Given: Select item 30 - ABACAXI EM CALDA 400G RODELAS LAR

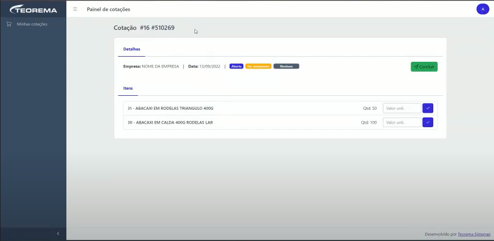Looking at the screenshot, I should (x=170, y=123).
